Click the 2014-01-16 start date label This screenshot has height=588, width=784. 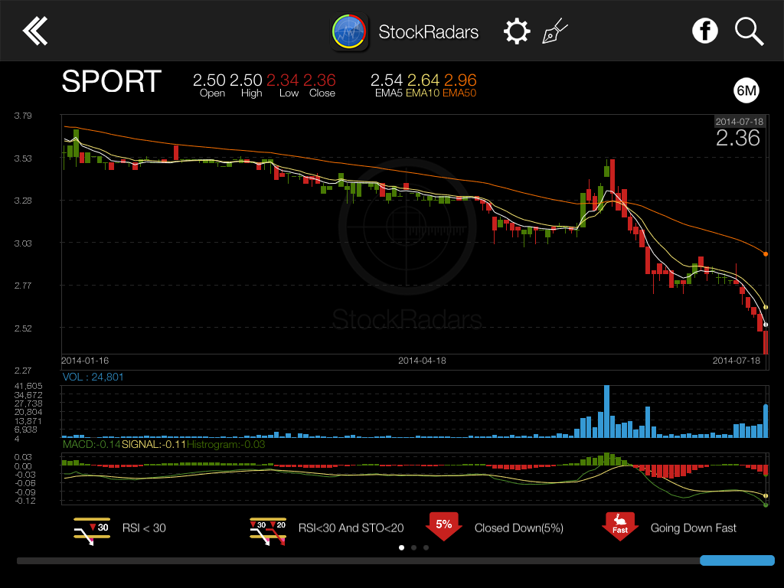tap(85, 361)
